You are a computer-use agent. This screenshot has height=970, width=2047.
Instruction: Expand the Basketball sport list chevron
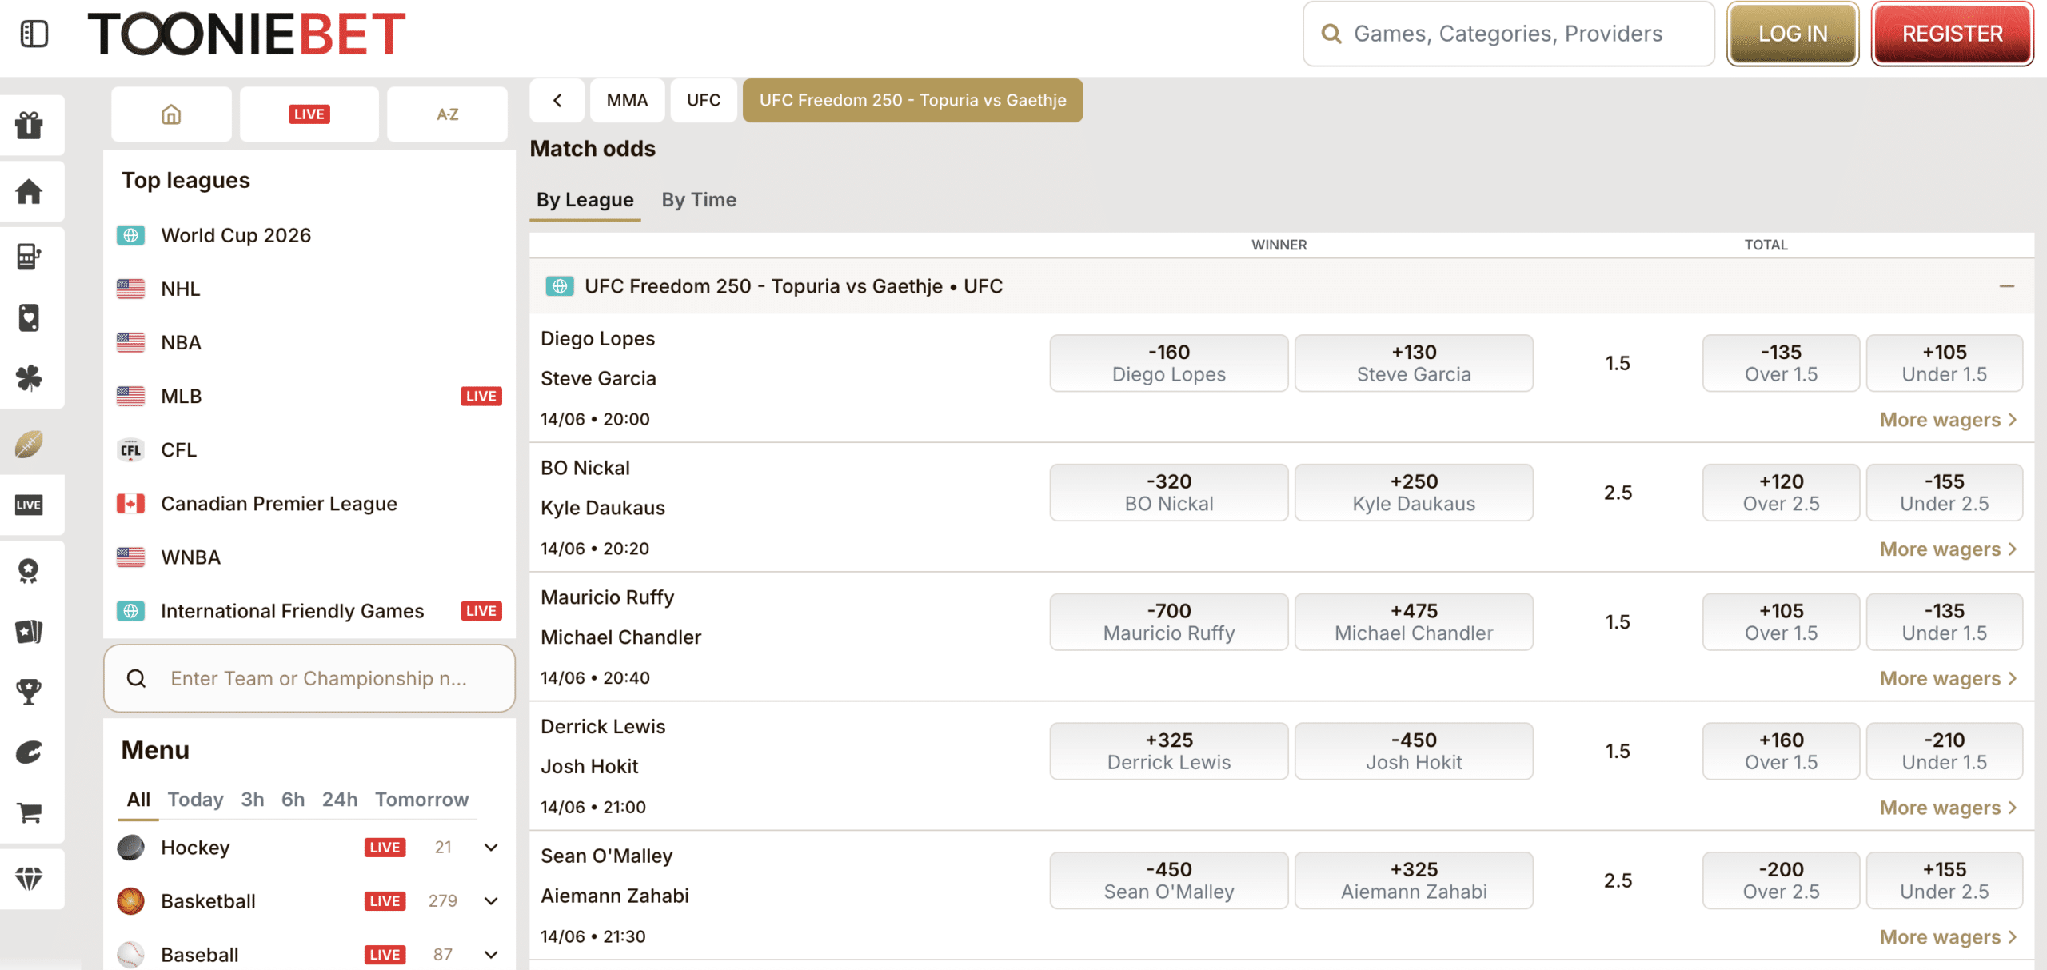492,900
